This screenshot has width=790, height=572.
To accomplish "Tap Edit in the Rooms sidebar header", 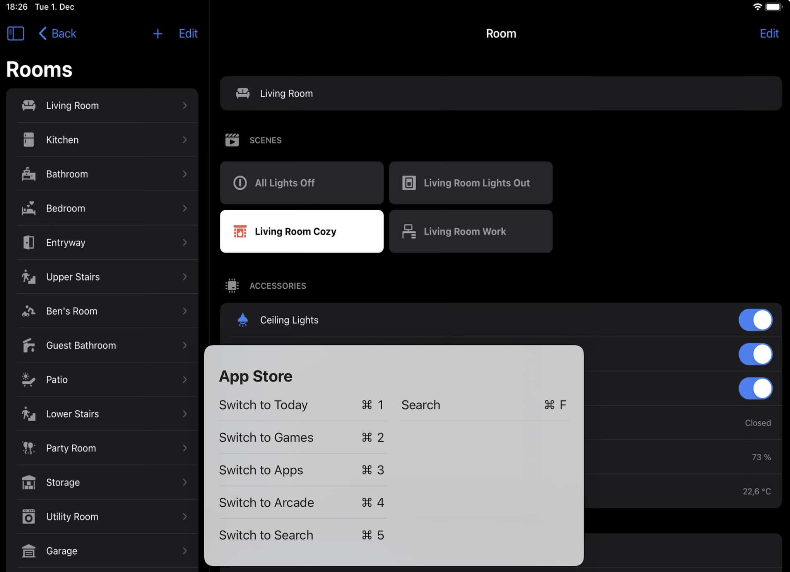I will pyautogui.click(x=188, y=33).
